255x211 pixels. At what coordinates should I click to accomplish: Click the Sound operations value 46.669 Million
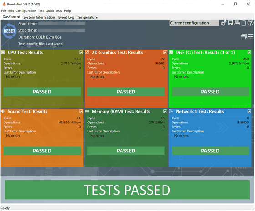(x=70, y=123)
